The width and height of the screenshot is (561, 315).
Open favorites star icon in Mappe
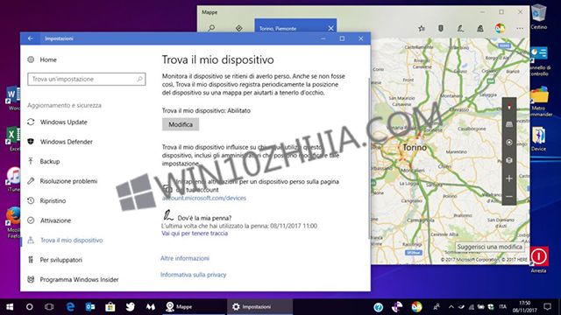click(422, 28)
